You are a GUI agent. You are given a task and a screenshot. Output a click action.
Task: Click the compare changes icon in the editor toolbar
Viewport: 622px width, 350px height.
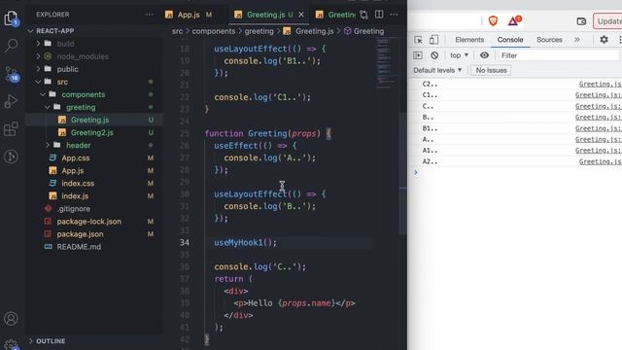click(363, 15)
